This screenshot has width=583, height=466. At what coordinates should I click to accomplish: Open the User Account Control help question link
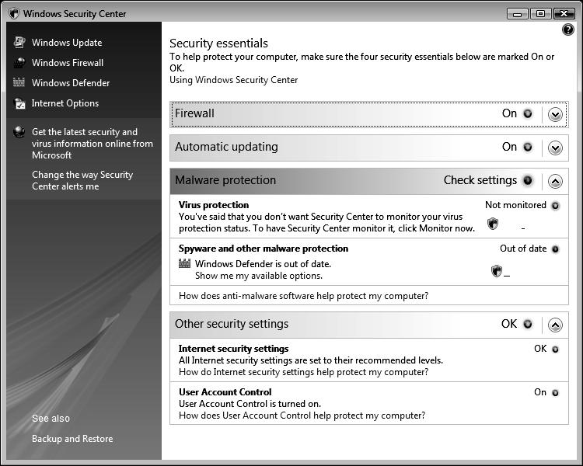(x=302, y=416)
